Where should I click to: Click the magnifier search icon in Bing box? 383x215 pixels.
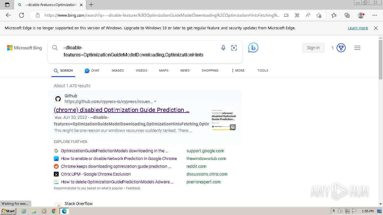coord(55,48)
